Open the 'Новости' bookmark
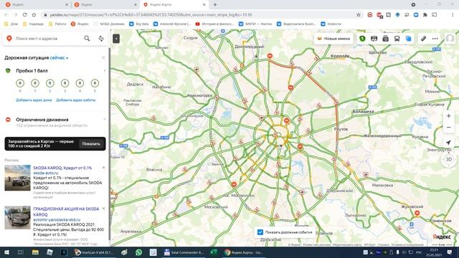459x258 pixels. (331, 24)
